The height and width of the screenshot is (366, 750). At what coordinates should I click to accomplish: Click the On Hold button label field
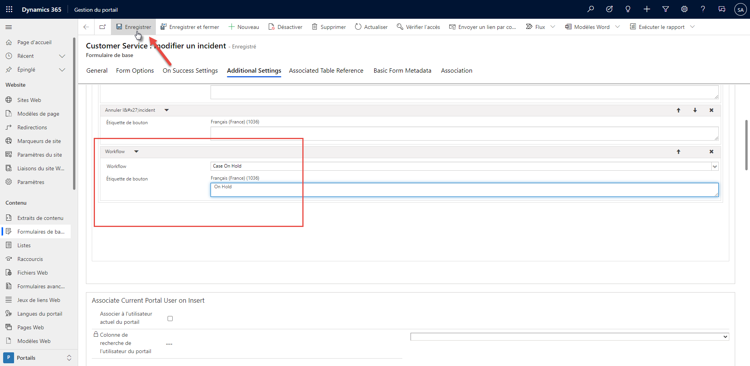[x=464, y=190]
